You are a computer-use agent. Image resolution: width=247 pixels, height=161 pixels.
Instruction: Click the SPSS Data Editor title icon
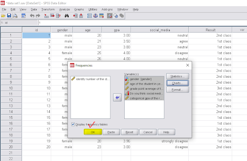tap(3, 3)
